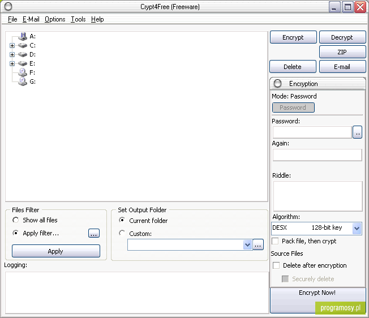The image size is (369, 318).
Task: Click the Crypt4Free title bar app icon
Action: pos(8,6)
